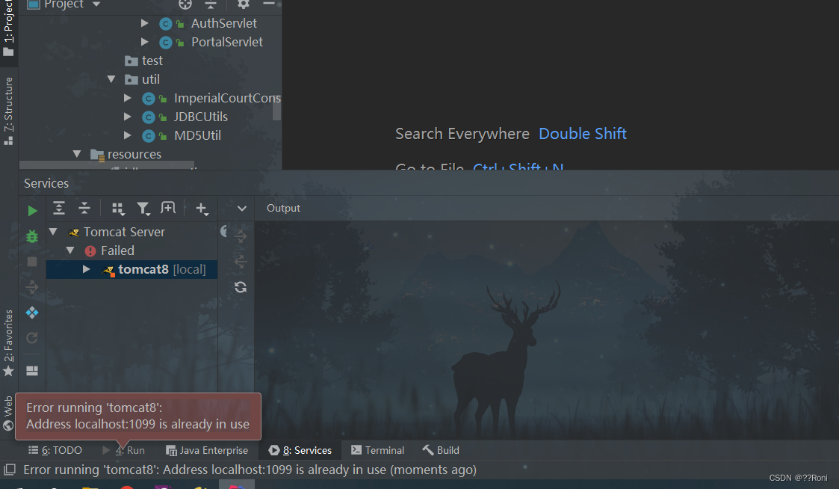Open the Terminal tool window
This screenshot has width=839, height=489.
tap(378, 450)
